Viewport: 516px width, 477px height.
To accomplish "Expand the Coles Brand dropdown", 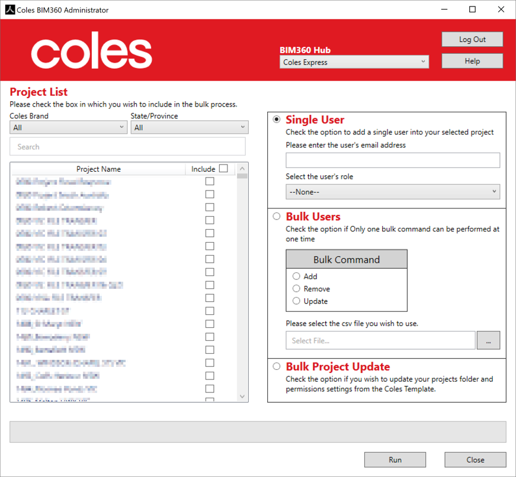I will pos(68,127).
